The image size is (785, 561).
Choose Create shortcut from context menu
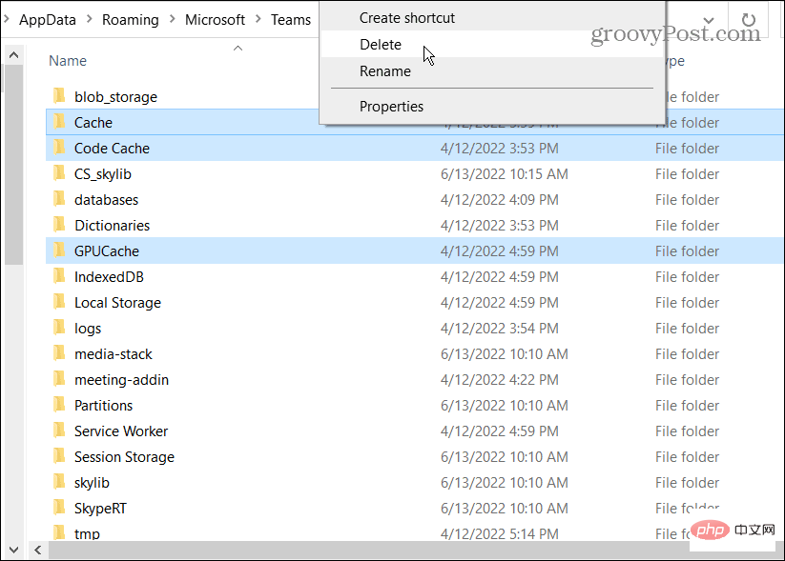pyautogui.click(x=492, y=18)
